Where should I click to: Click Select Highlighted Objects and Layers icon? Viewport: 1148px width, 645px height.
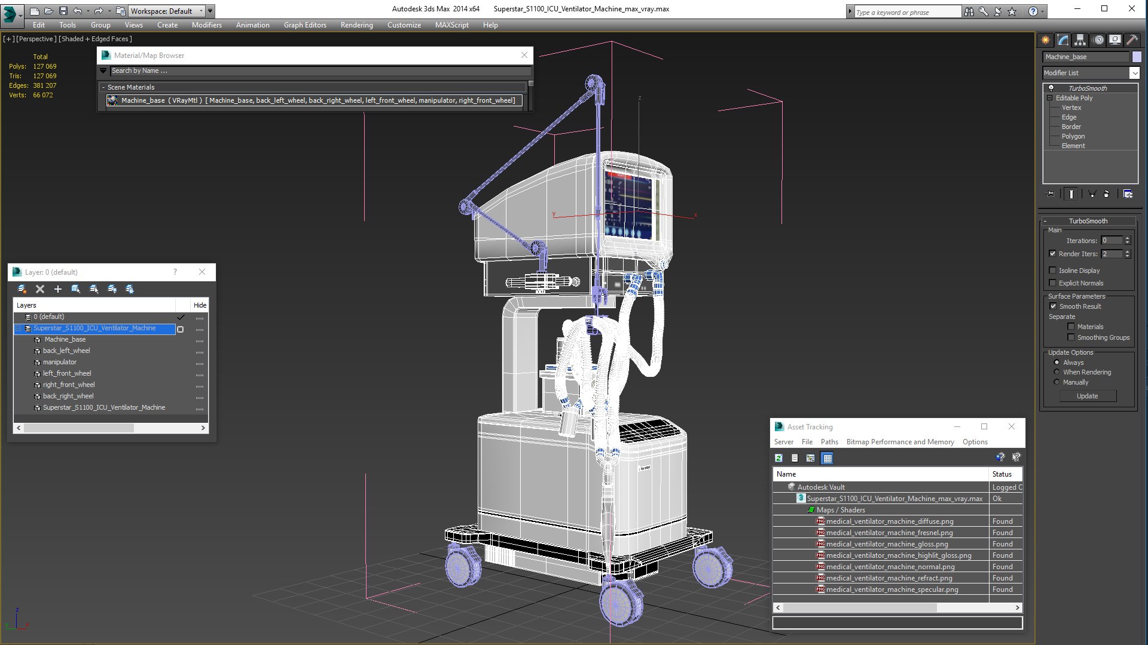click(x=76, y=289)
